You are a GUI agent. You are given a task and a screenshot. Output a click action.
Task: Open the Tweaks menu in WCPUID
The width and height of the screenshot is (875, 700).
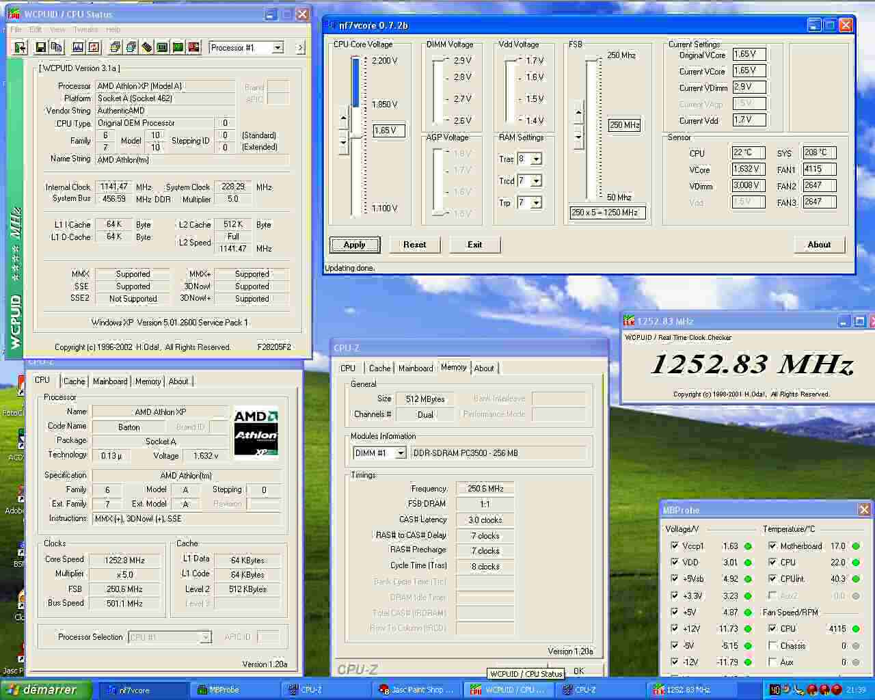(85, 29)
